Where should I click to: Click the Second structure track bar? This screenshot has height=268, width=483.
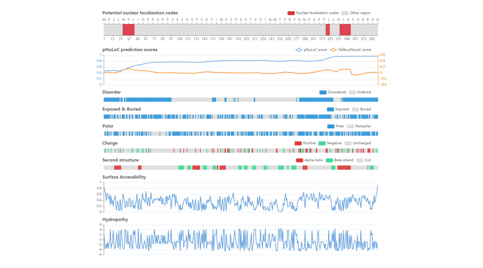coord(241,168)
